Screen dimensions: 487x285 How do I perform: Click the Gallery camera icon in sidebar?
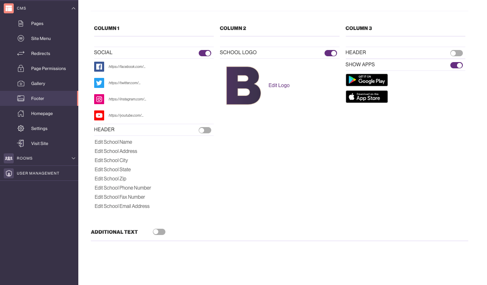[21, 84]
